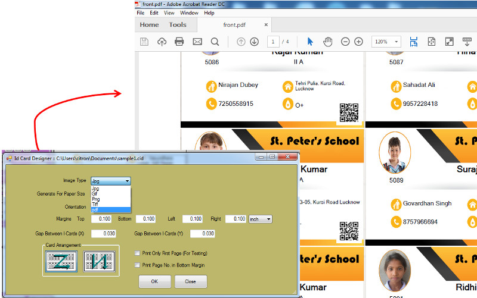The width and height of the screenshot is (477, 298).
Task: Go to next page arrow
Action: [x=254, y=42]
